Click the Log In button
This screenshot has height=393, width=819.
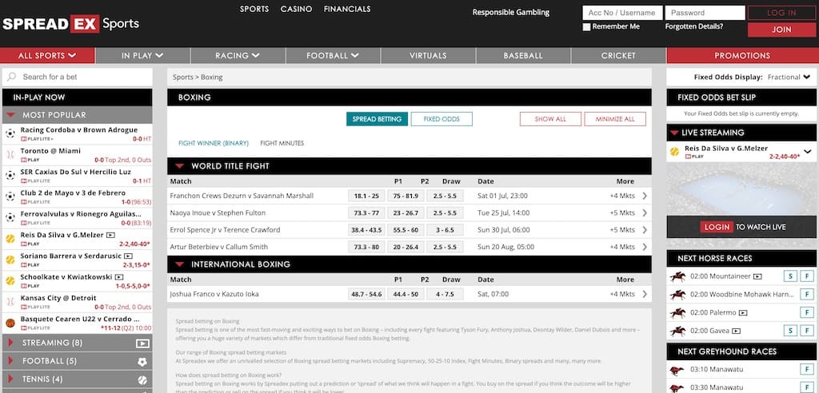coord(781,13)
